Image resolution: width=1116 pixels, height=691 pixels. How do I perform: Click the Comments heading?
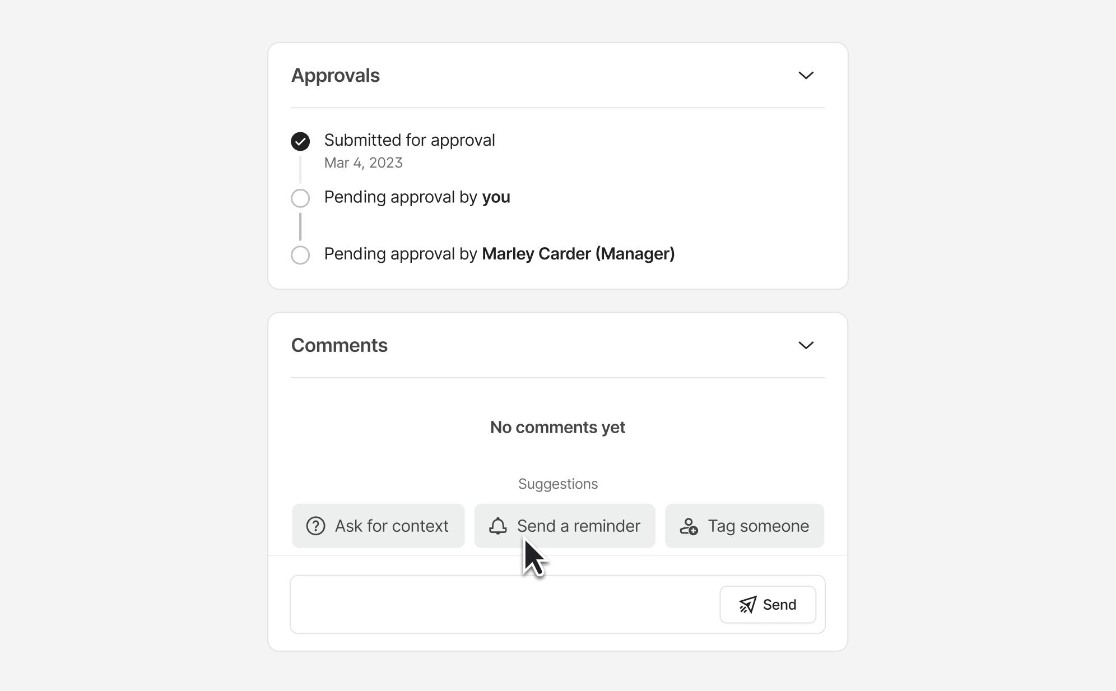tap(339, 345)
